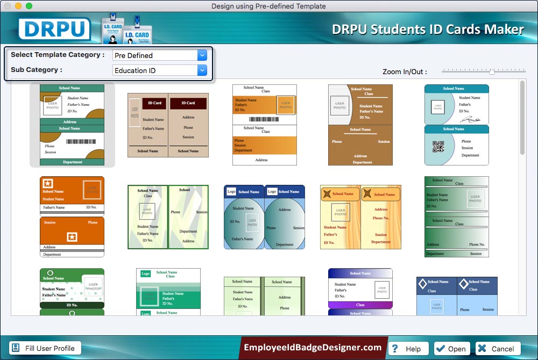
Task: Select the yellow-orange star School Name template
Action: [x=360, y=217]
